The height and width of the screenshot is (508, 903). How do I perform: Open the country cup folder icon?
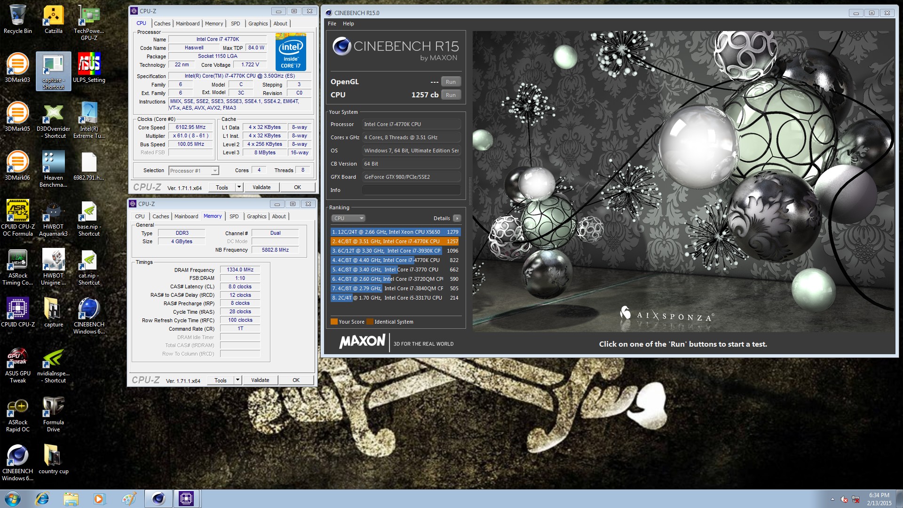pos(54,460)
